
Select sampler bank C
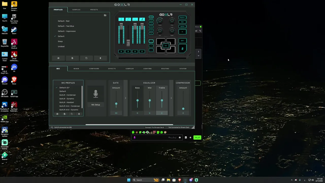point(151,50)
